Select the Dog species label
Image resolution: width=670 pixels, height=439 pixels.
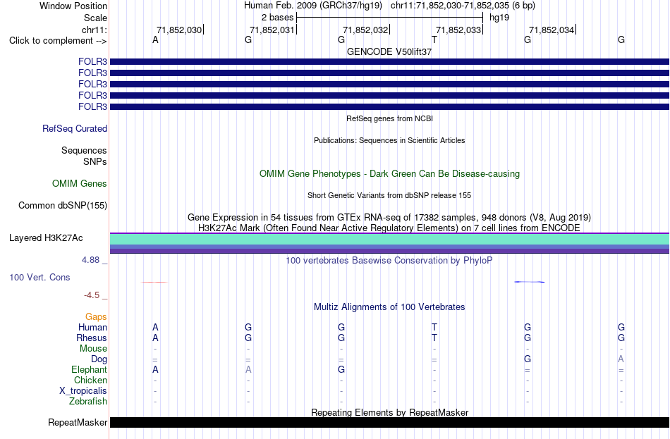point(99,359)
